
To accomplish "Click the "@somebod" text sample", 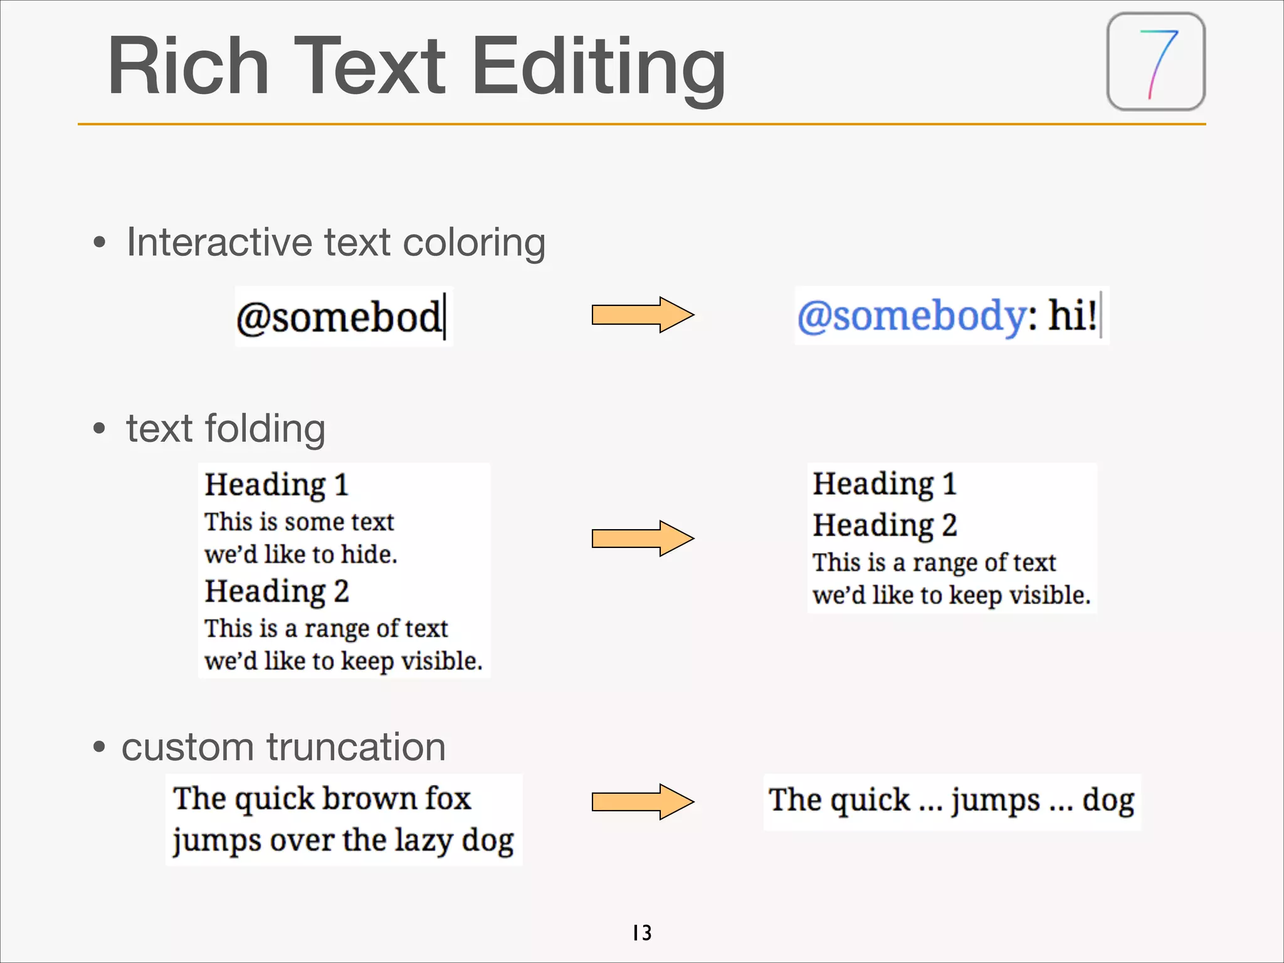I will 344,316.
